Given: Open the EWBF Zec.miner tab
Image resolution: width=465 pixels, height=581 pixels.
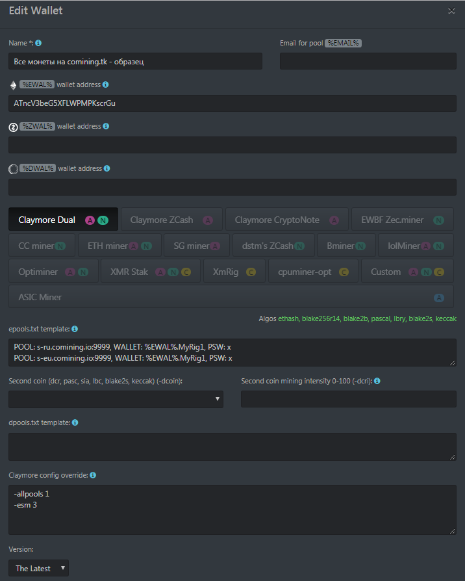Looking at the screenshot, I should (x=403, y=220).
